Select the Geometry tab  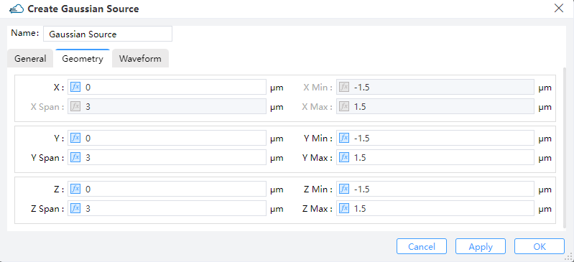[x=83, y=59]
